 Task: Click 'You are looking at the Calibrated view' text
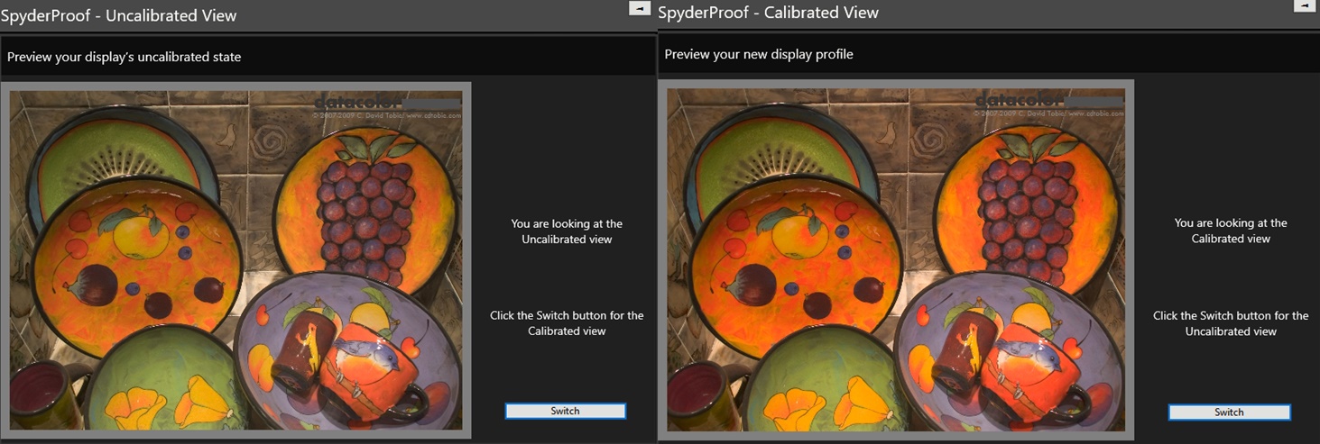[1231, 231]
